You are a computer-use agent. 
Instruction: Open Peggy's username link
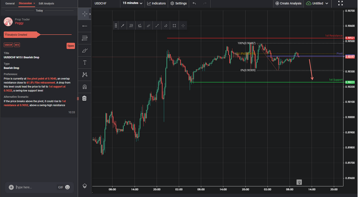[x=19, y=23]
